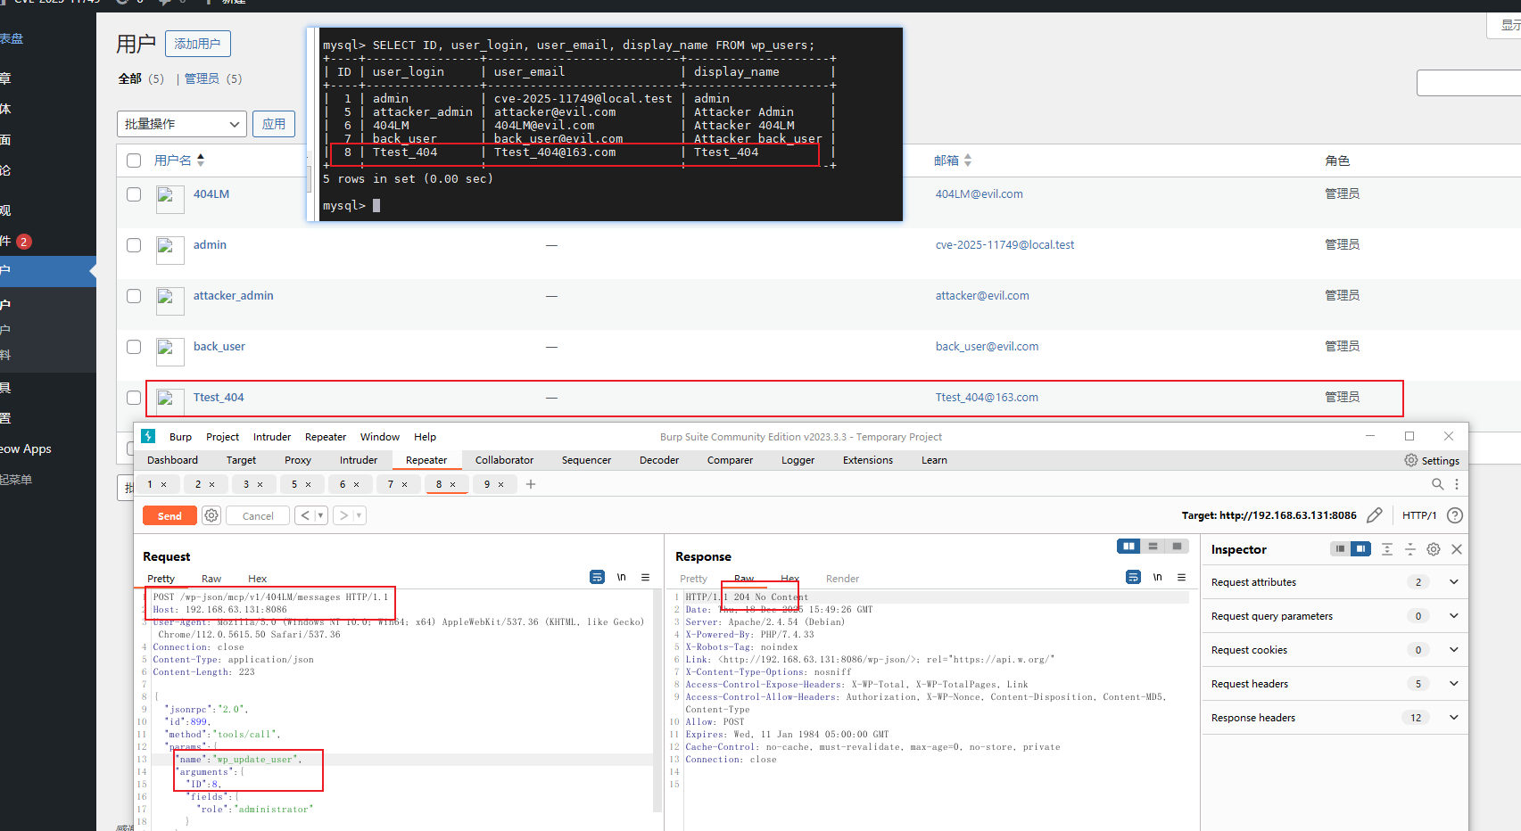This screenshot has height=831, width=1521.
Task: Open Response pane hamburger menu
Action: click(1182, 578)
